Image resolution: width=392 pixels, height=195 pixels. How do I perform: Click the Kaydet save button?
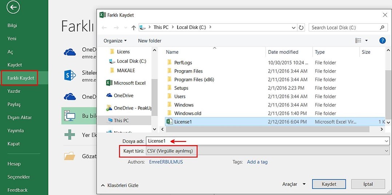(x=329, y=184)
